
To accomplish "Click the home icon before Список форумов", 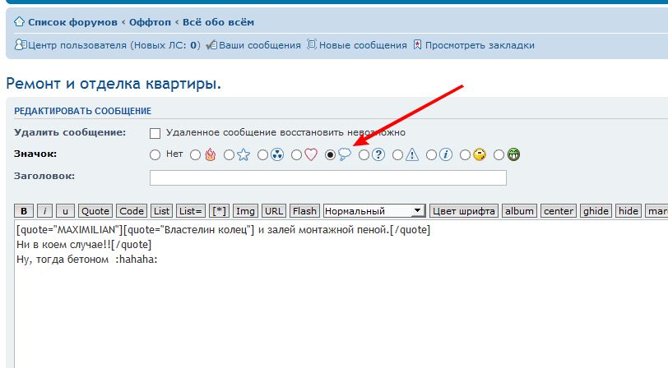I will tap(19, 21).
